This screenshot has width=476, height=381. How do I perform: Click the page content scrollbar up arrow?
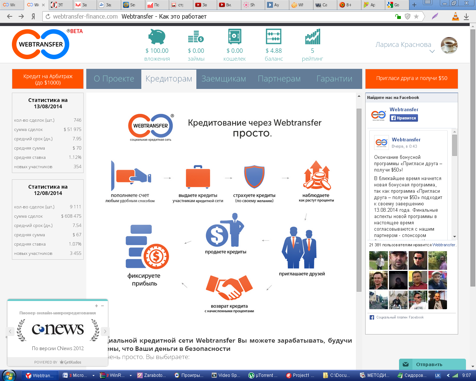[x=359, y=96]
